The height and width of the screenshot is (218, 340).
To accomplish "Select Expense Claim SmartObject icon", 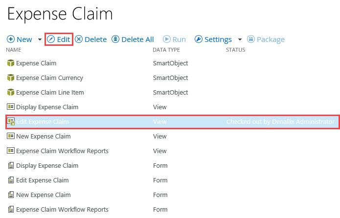I will tap(11, 63).
